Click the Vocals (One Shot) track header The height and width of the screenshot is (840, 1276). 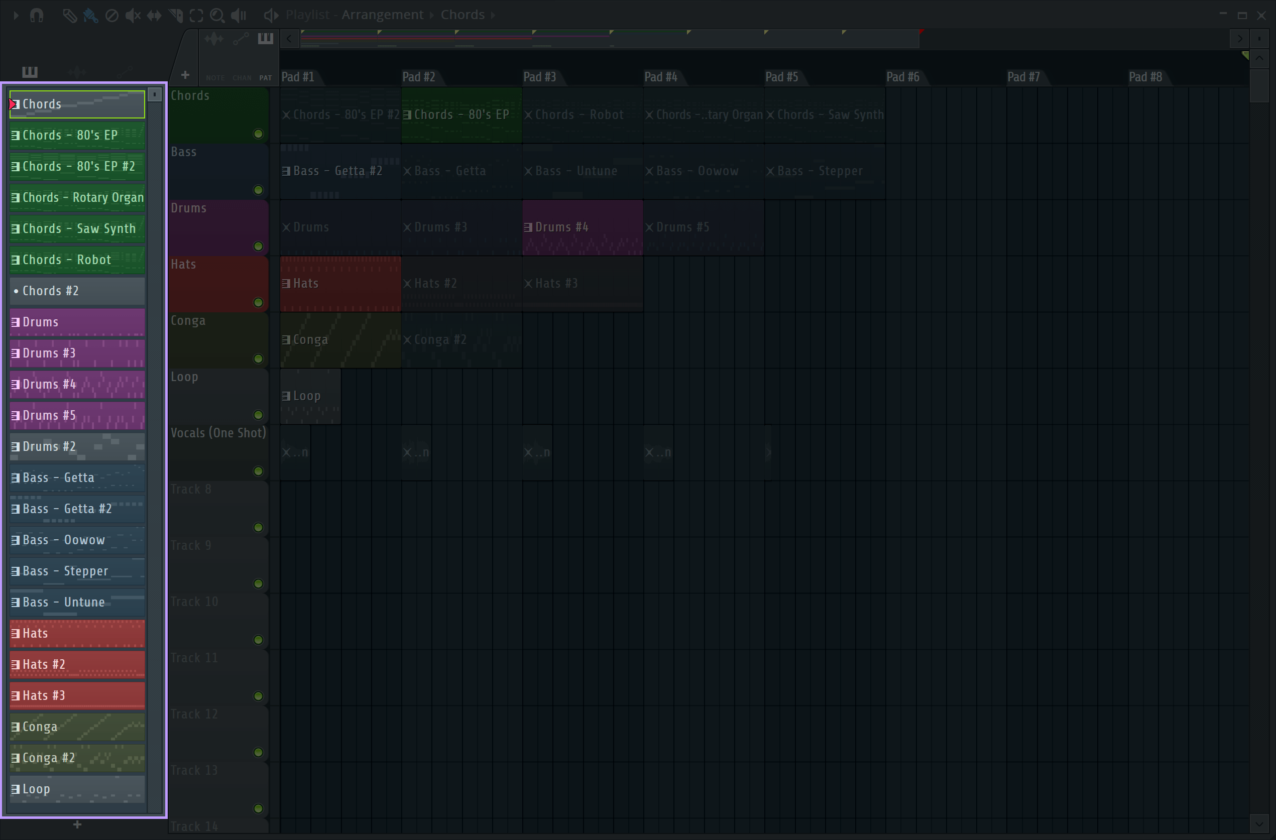(x=219, y=452)
